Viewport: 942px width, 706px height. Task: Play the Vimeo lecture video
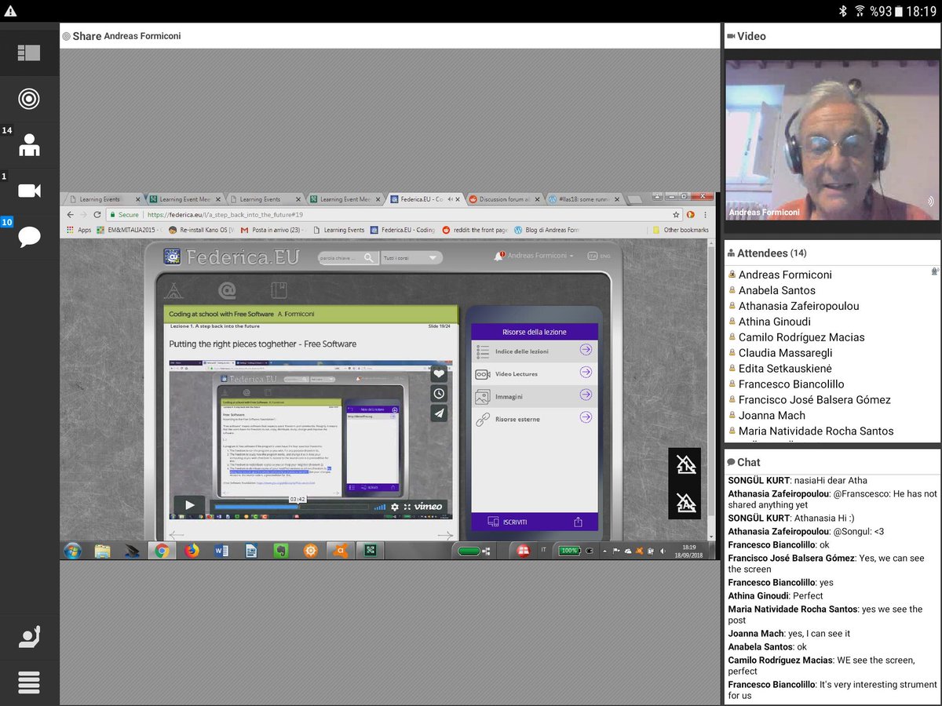coord(189,506)
